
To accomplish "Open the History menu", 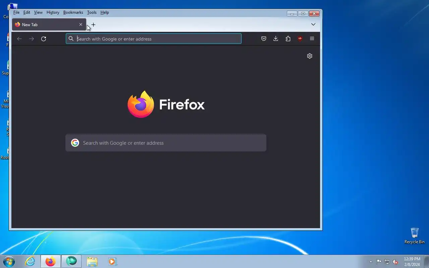I will [53, 12].
